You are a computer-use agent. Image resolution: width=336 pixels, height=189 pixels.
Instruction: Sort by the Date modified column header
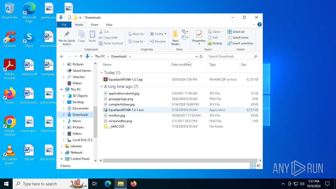189,65
